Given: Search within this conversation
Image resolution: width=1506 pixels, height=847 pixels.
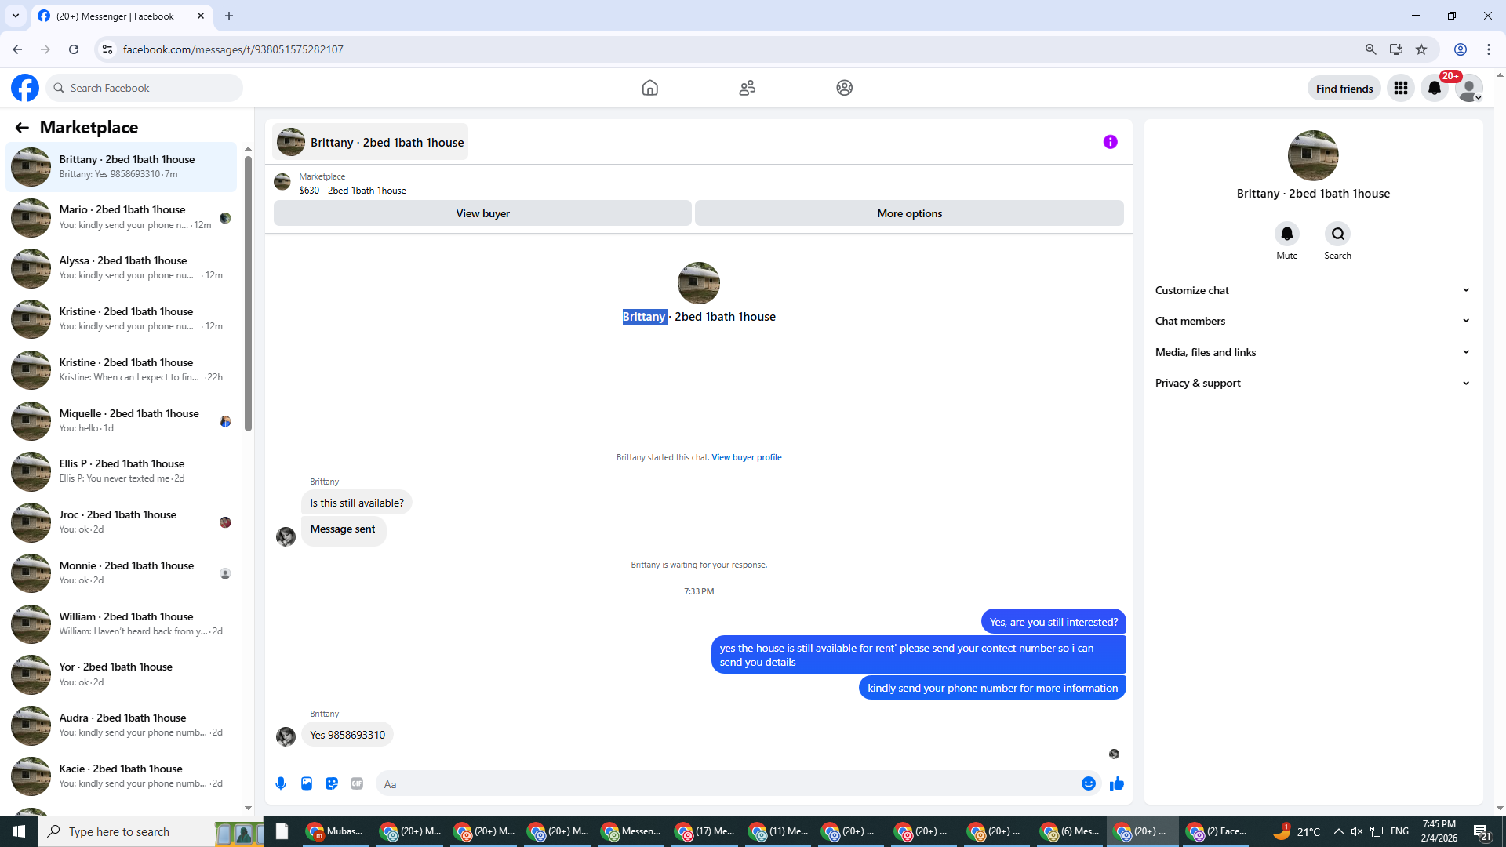Looking at the screenshot, I should coord(1337,234).
